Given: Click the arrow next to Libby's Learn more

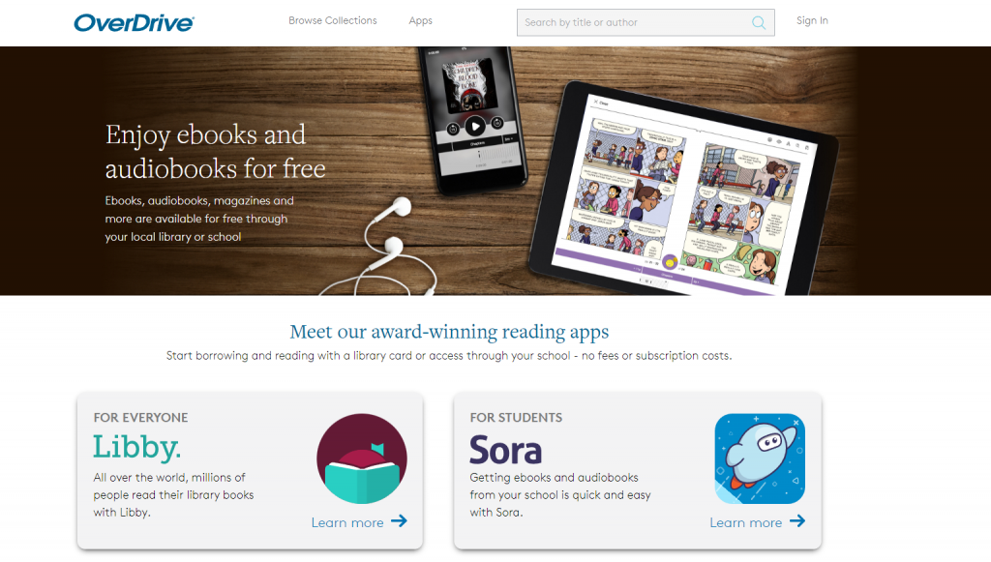Looking at the screenshot, I should pyautogui.click(x=399, y=521).
